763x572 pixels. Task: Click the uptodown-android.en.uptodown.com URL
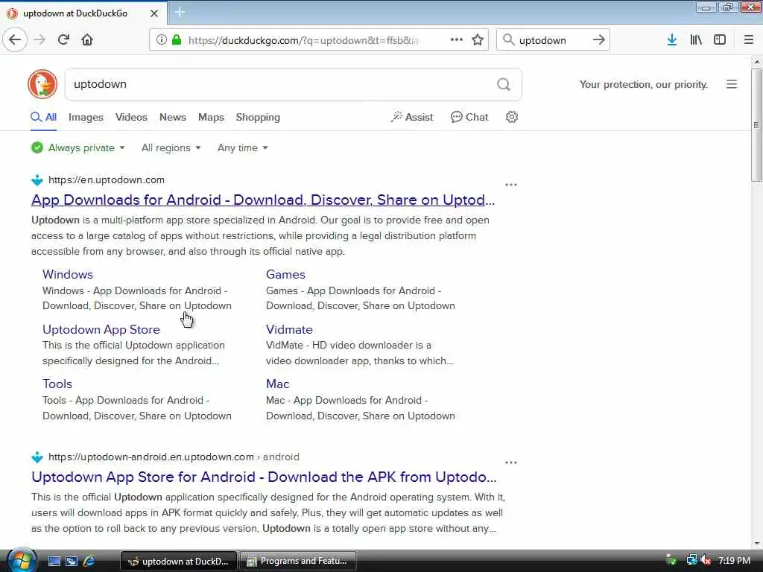pos(151,457)
